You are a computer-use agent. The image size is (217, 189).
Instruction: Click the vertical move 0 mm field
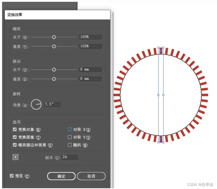[x=91, y=79]
